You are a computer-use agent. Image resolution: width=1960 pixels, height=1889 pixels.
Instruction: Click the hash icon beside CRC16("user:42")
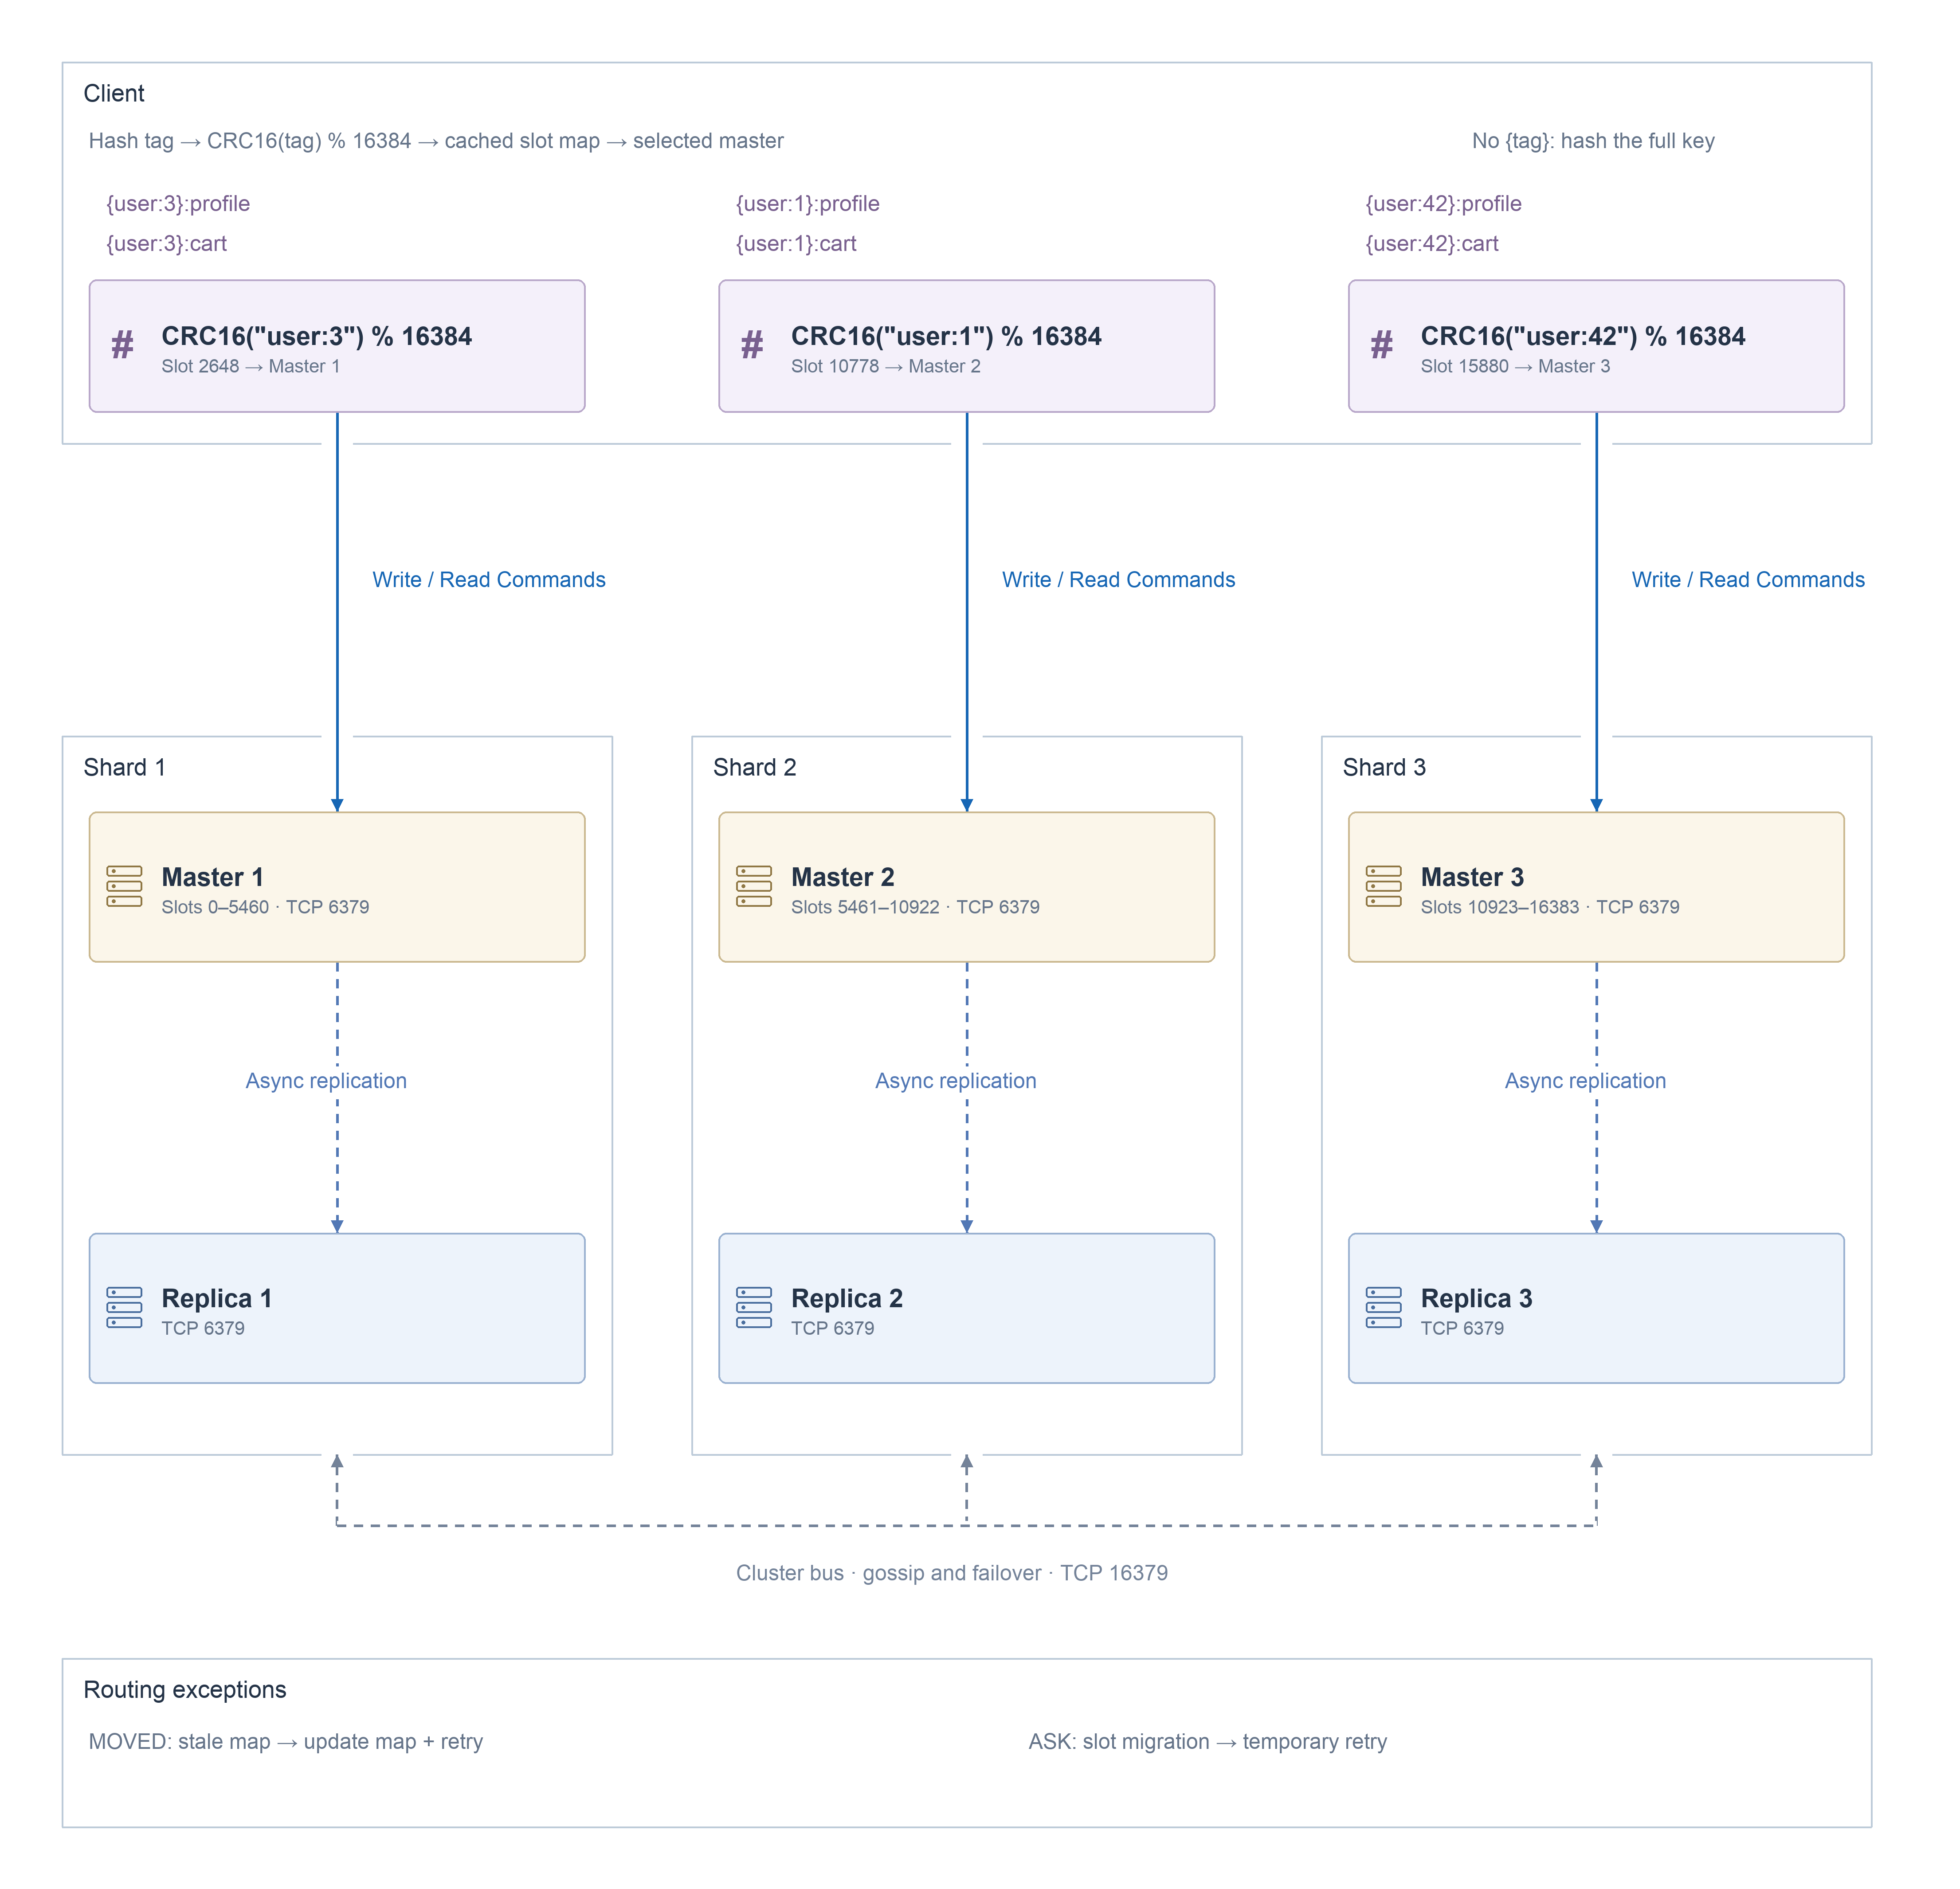tap(1383, 346)
